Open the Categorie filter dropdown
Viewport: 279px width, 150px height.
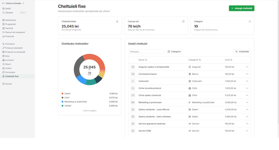point(174,52)
